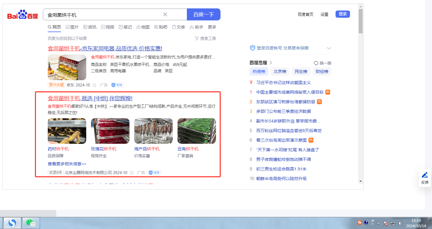Go to 百度首页
Image resolution: width=432 pixels, height=229 pixels.
tap(306, 14)
